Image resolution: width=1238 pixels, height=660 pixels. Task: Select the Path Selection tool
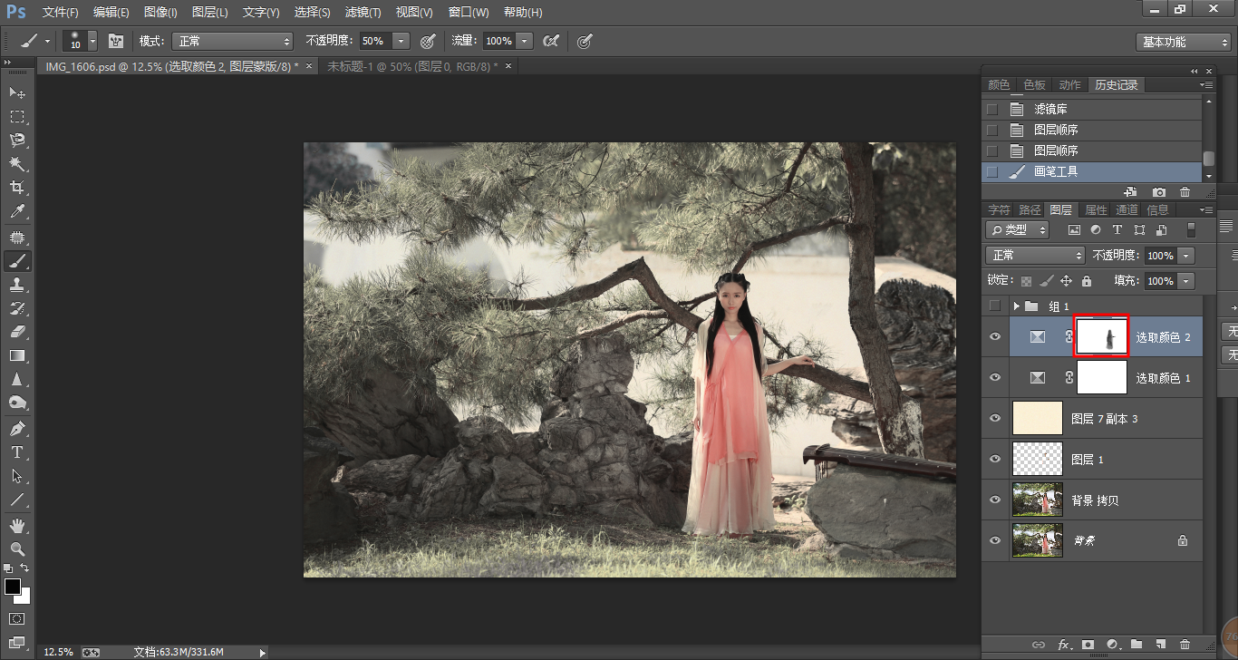[x=17, y=475]
